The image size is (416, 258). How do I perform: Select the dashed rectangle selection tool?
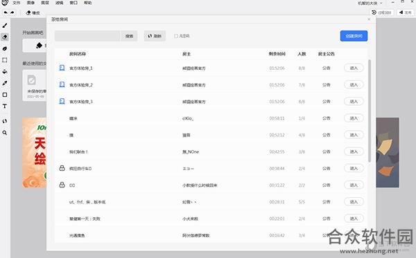pos(5,60)
